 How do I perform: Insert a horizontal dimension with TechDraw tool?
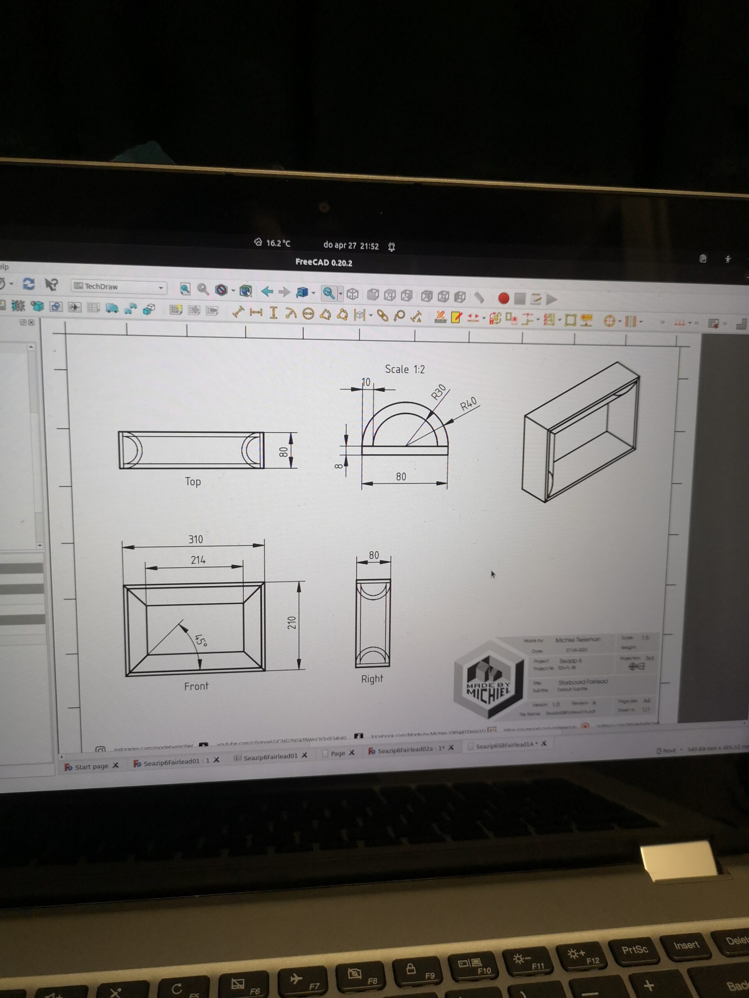tap(256, 312)
